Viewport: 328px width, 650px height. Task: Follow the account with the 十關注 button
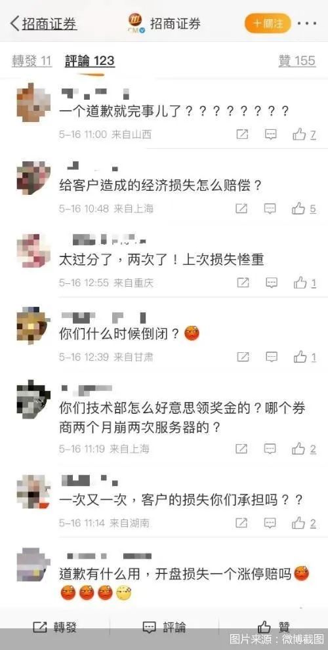[x=268, y=23]
